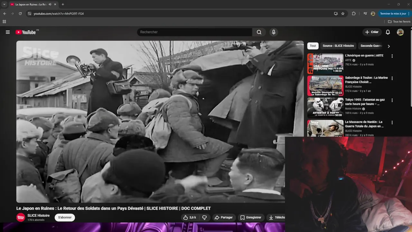The height and width of the screenshot is (232, 412).
Task: Open the Tous les favoris folder
Action: pos(399,22)
